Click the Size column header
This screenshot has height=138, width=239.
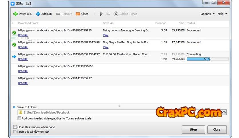[181, 23]
